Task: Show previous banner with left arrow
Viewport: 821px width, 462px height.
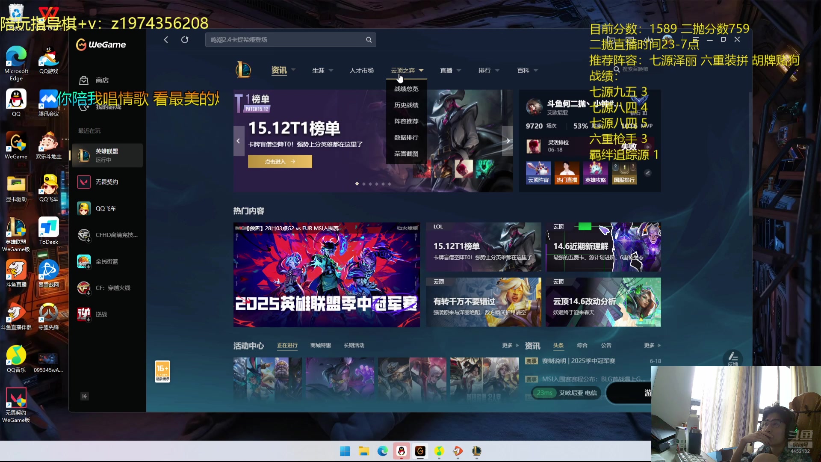Action: [x=238, y=141]
